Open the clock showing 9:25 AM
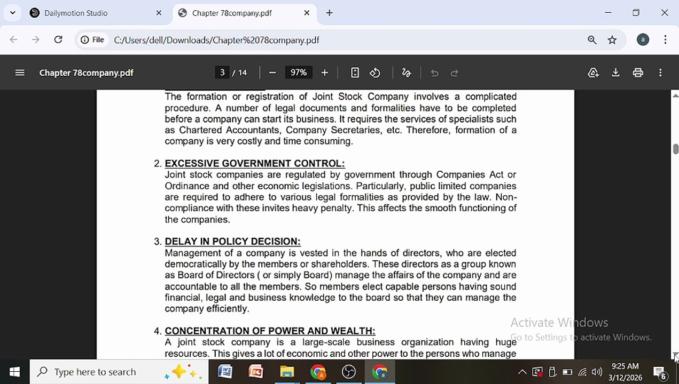The image size is (679, 384). (625, 372)
